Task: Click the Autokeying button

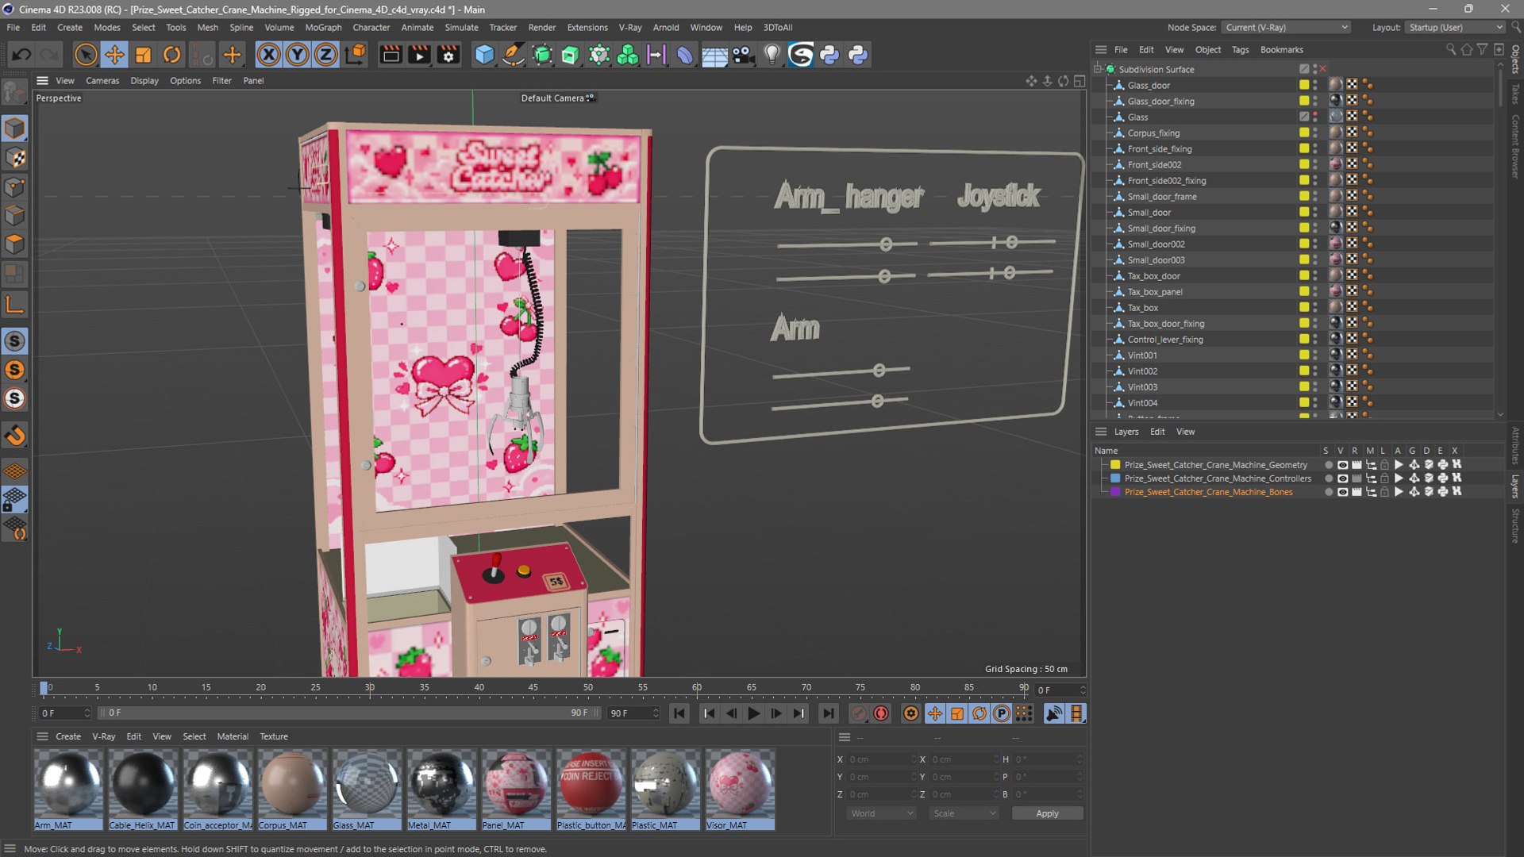Action: coord(881,713)
